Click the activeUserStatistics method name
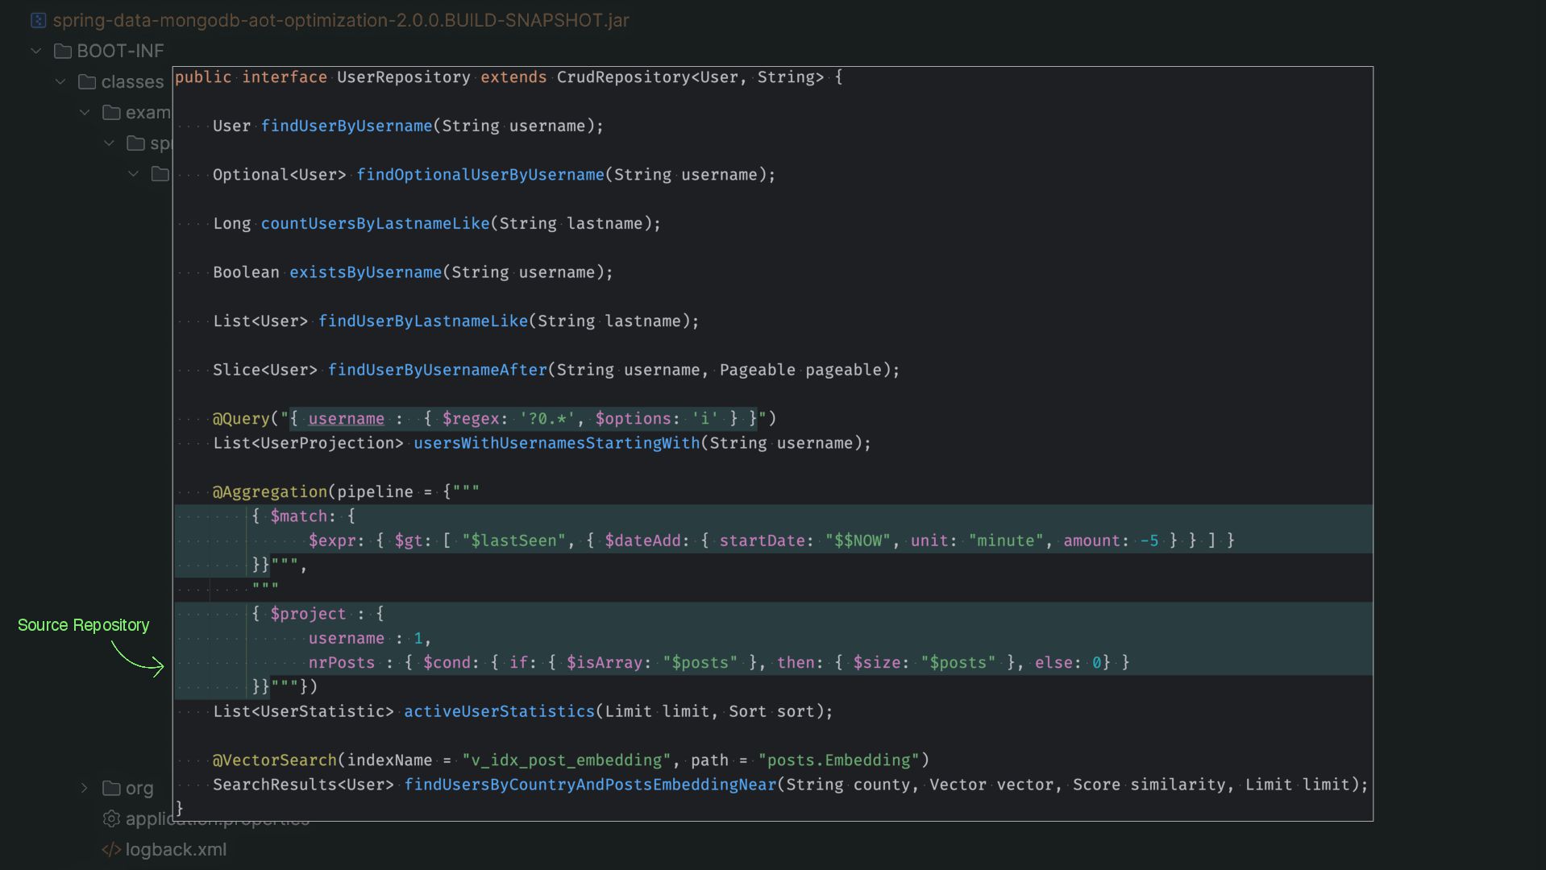This screenshot has width=1546, height=870. tap(499, 711)
